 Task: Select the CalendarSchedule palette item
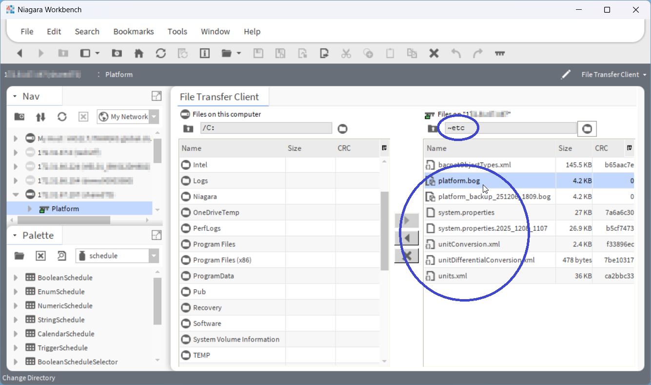(x=66, y=334)
